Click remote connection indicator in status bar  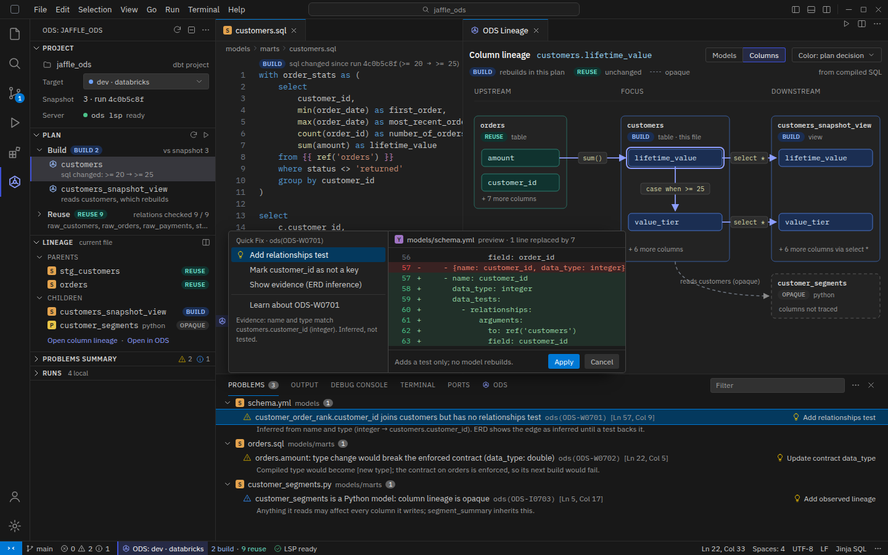tap(10, 548)
